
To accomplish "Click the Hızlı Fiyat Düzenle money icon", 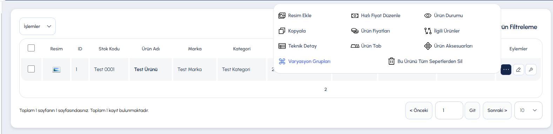I will tap(355, 15).
